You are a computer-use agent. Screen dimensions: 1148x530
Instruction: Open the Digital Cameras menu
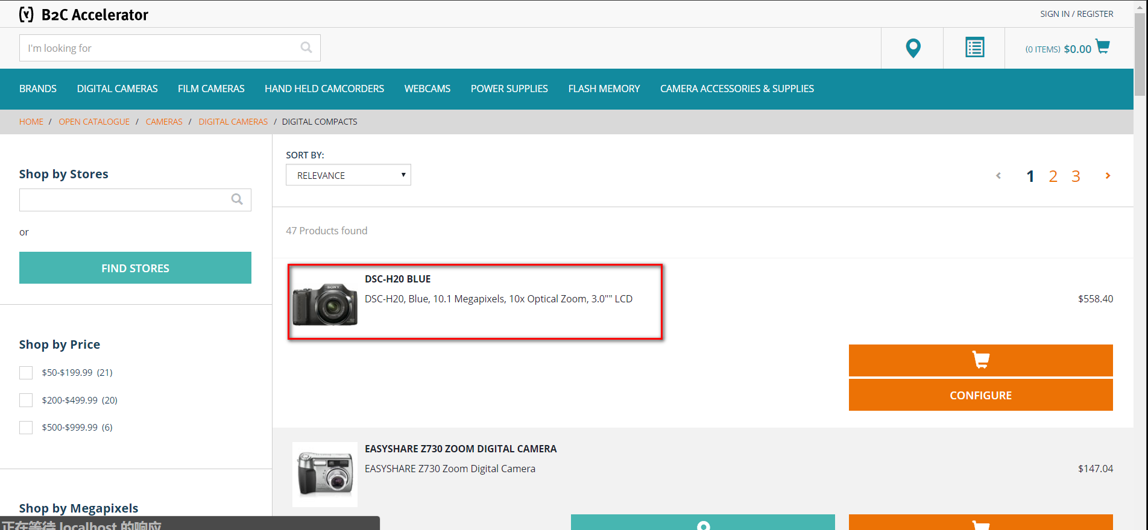tap(117, 89)
